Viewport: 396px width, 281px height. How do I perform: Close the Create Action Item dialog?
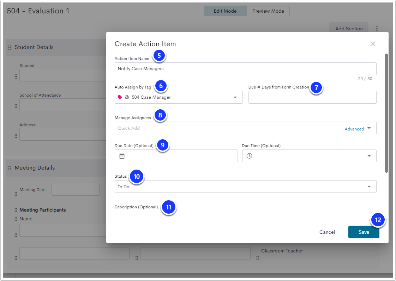pos(372,44)
